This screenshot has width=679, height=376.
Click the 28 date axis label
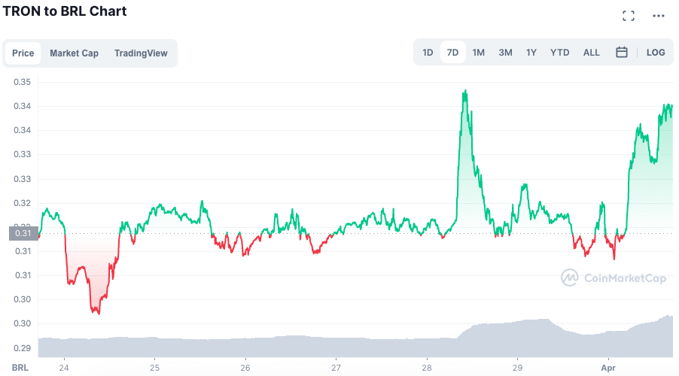click(x=427, y=368)
